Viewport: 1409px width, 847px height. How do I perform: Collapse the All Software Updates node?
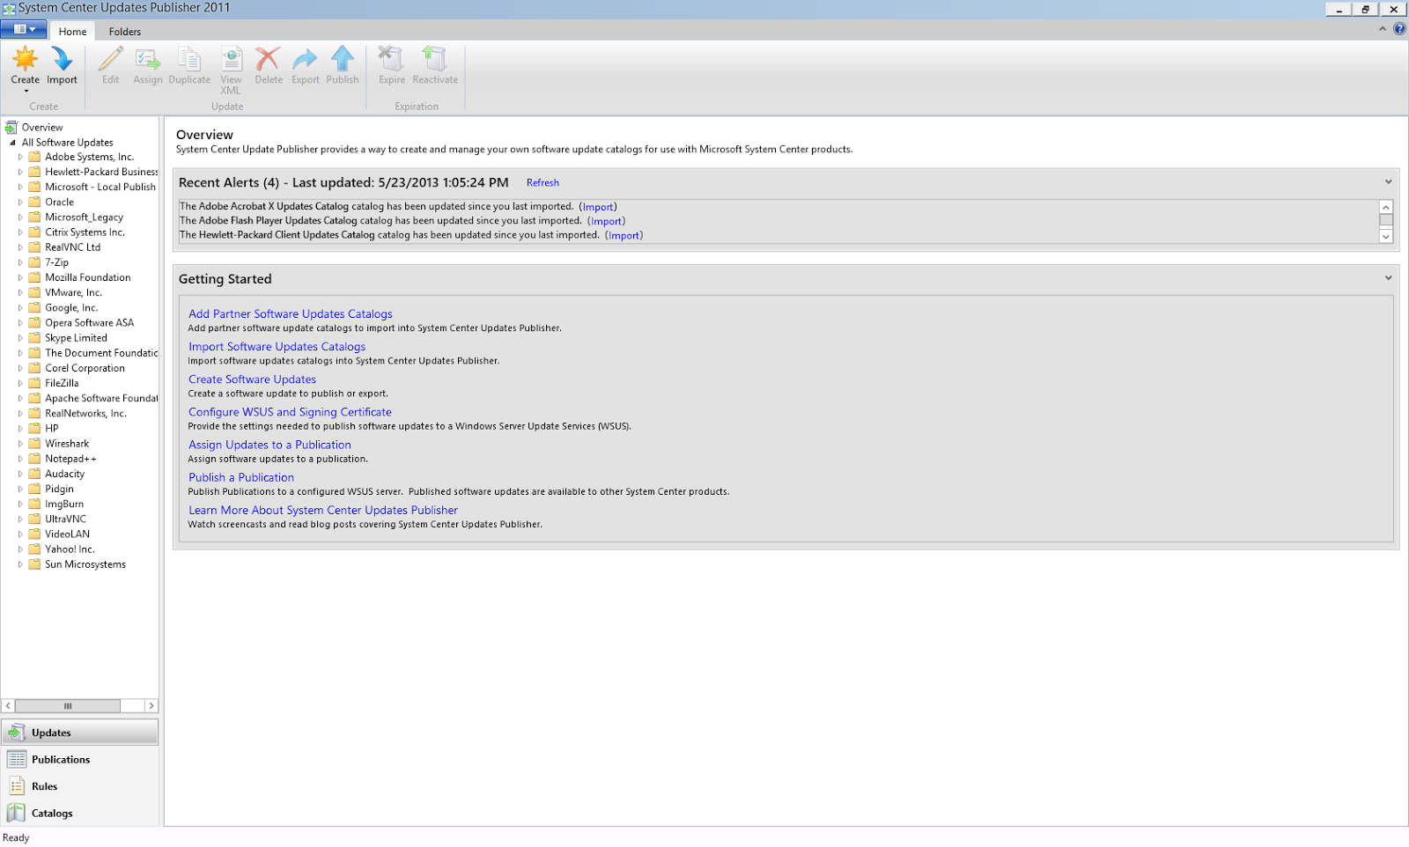[11, 142]
